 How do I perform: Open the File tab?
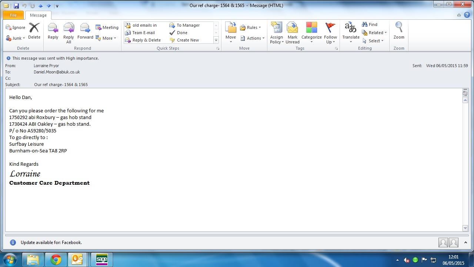pos(13,15)
